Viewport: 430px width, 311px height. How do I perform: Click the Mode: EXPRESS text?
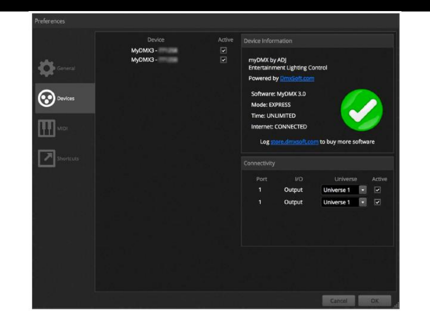click(x=271, y=105)
